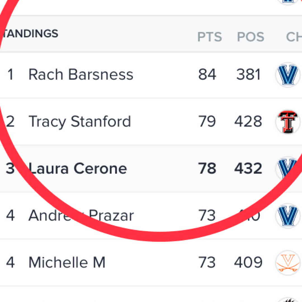
Task: Sort standings by the PTS column header
Action: click(209, 37)
